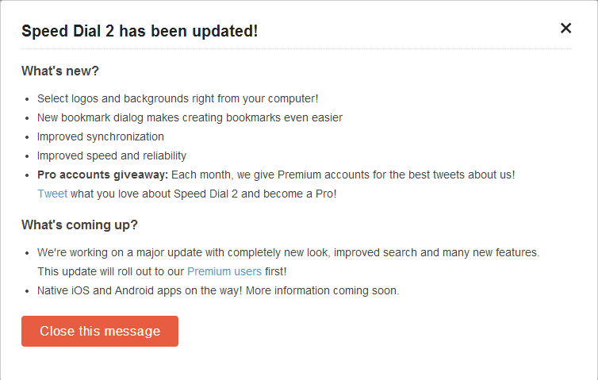The height and width of the screenshot is (380, 598).
Task: Select 'Improved speed and reliability' list item
Action: [x=112, y=155]
